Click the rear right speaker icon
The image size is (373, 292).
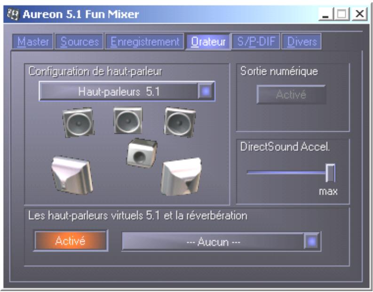tap(181, 177)
